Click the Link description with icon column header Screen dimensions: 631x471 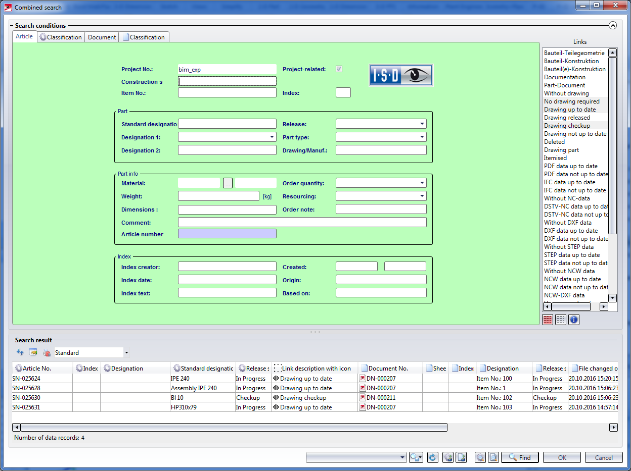[x=314, y=368]
